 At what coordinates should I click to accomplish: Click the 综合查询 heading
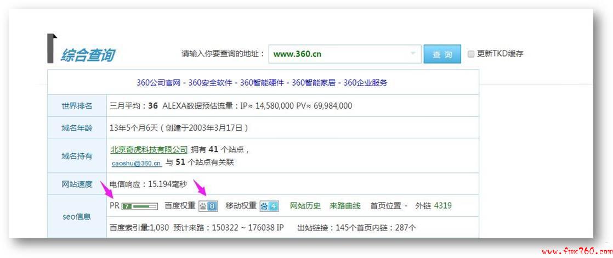pyautogui.click(x=87, y=55)
